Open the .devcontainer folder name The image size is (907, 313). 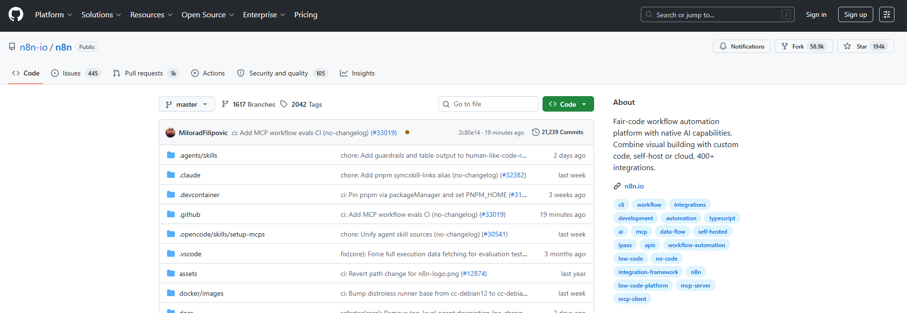[199, 195]
